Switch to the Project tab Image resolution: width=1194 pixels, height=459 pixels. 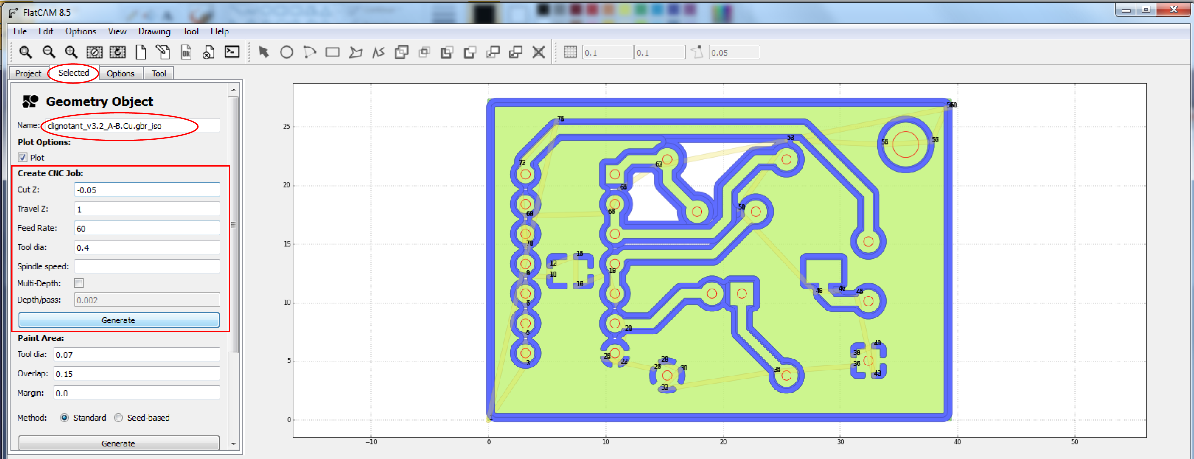click(28, 73)
